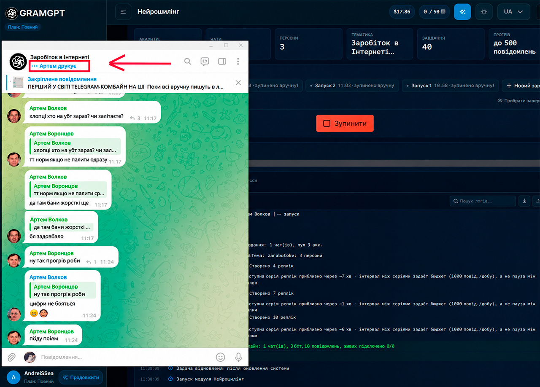The height and width of the screenshot is (387, 540).
Task: Open the three-dot menu in Telegram chat
Action: click(x=238, y=62)
